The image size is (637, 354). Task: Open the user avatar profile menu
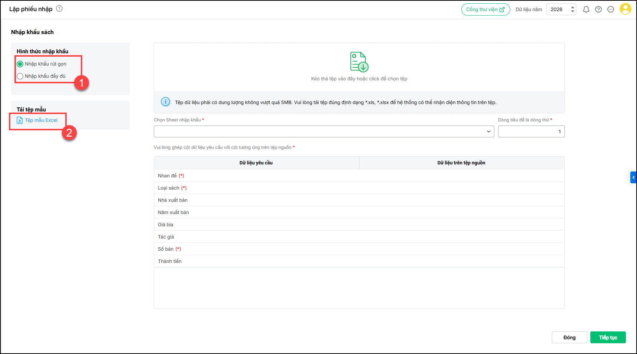625,9
